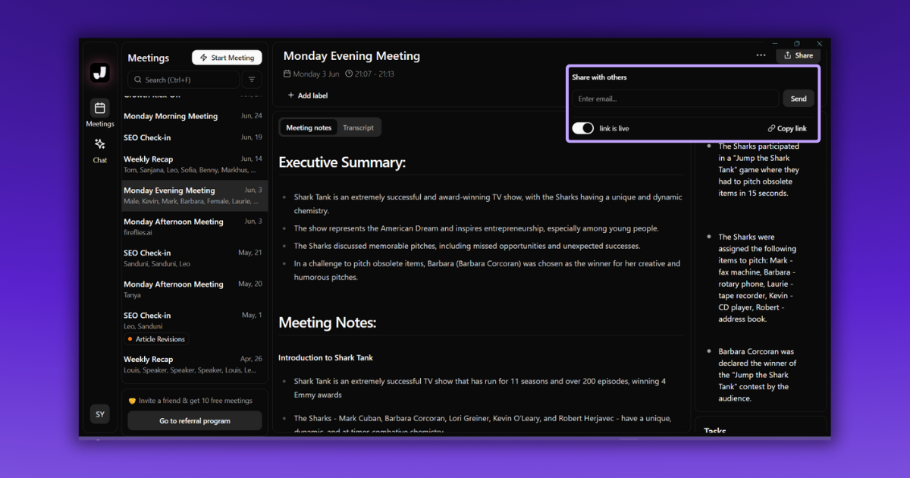910x478 pixels.
Task: Click the Meeting Notes heading
Action: pos(328,322)
